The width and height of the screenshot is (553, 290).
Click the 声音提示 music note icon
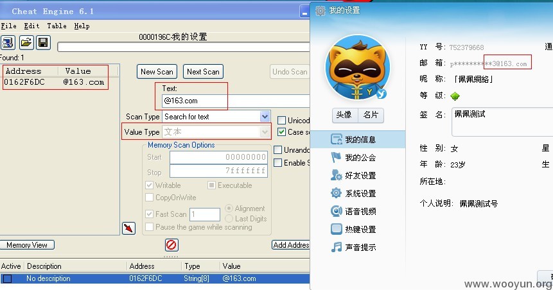(336, 247)
